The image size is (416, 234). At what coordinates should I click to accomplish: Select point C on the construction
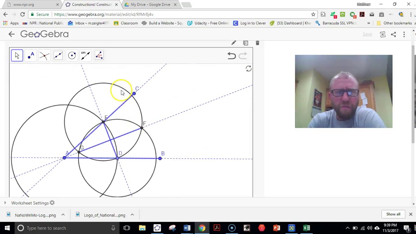134,94
